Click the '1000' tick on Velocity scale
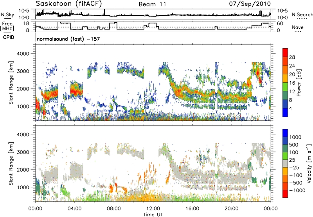 (x=295, y=137)
